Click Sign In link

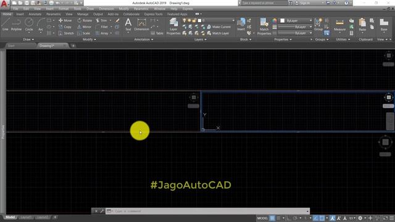coord(304,3)
